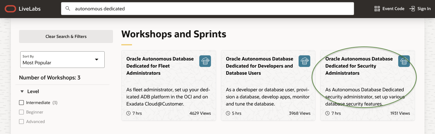
Task: Click the clock icon on Fleet Administrators card
Action: 128,113
